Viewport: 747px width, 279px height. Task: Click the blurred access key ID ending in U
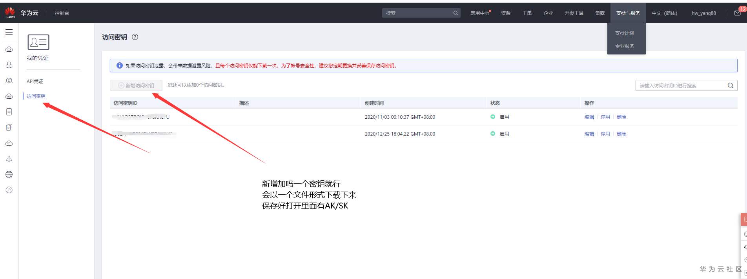pos(141,117)
